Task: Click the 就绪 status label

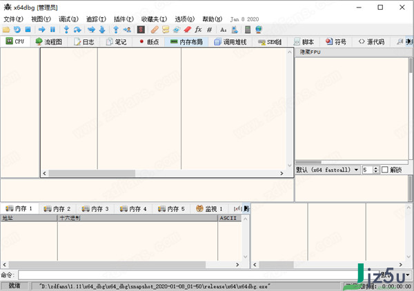Action: [x=14, y=285]
